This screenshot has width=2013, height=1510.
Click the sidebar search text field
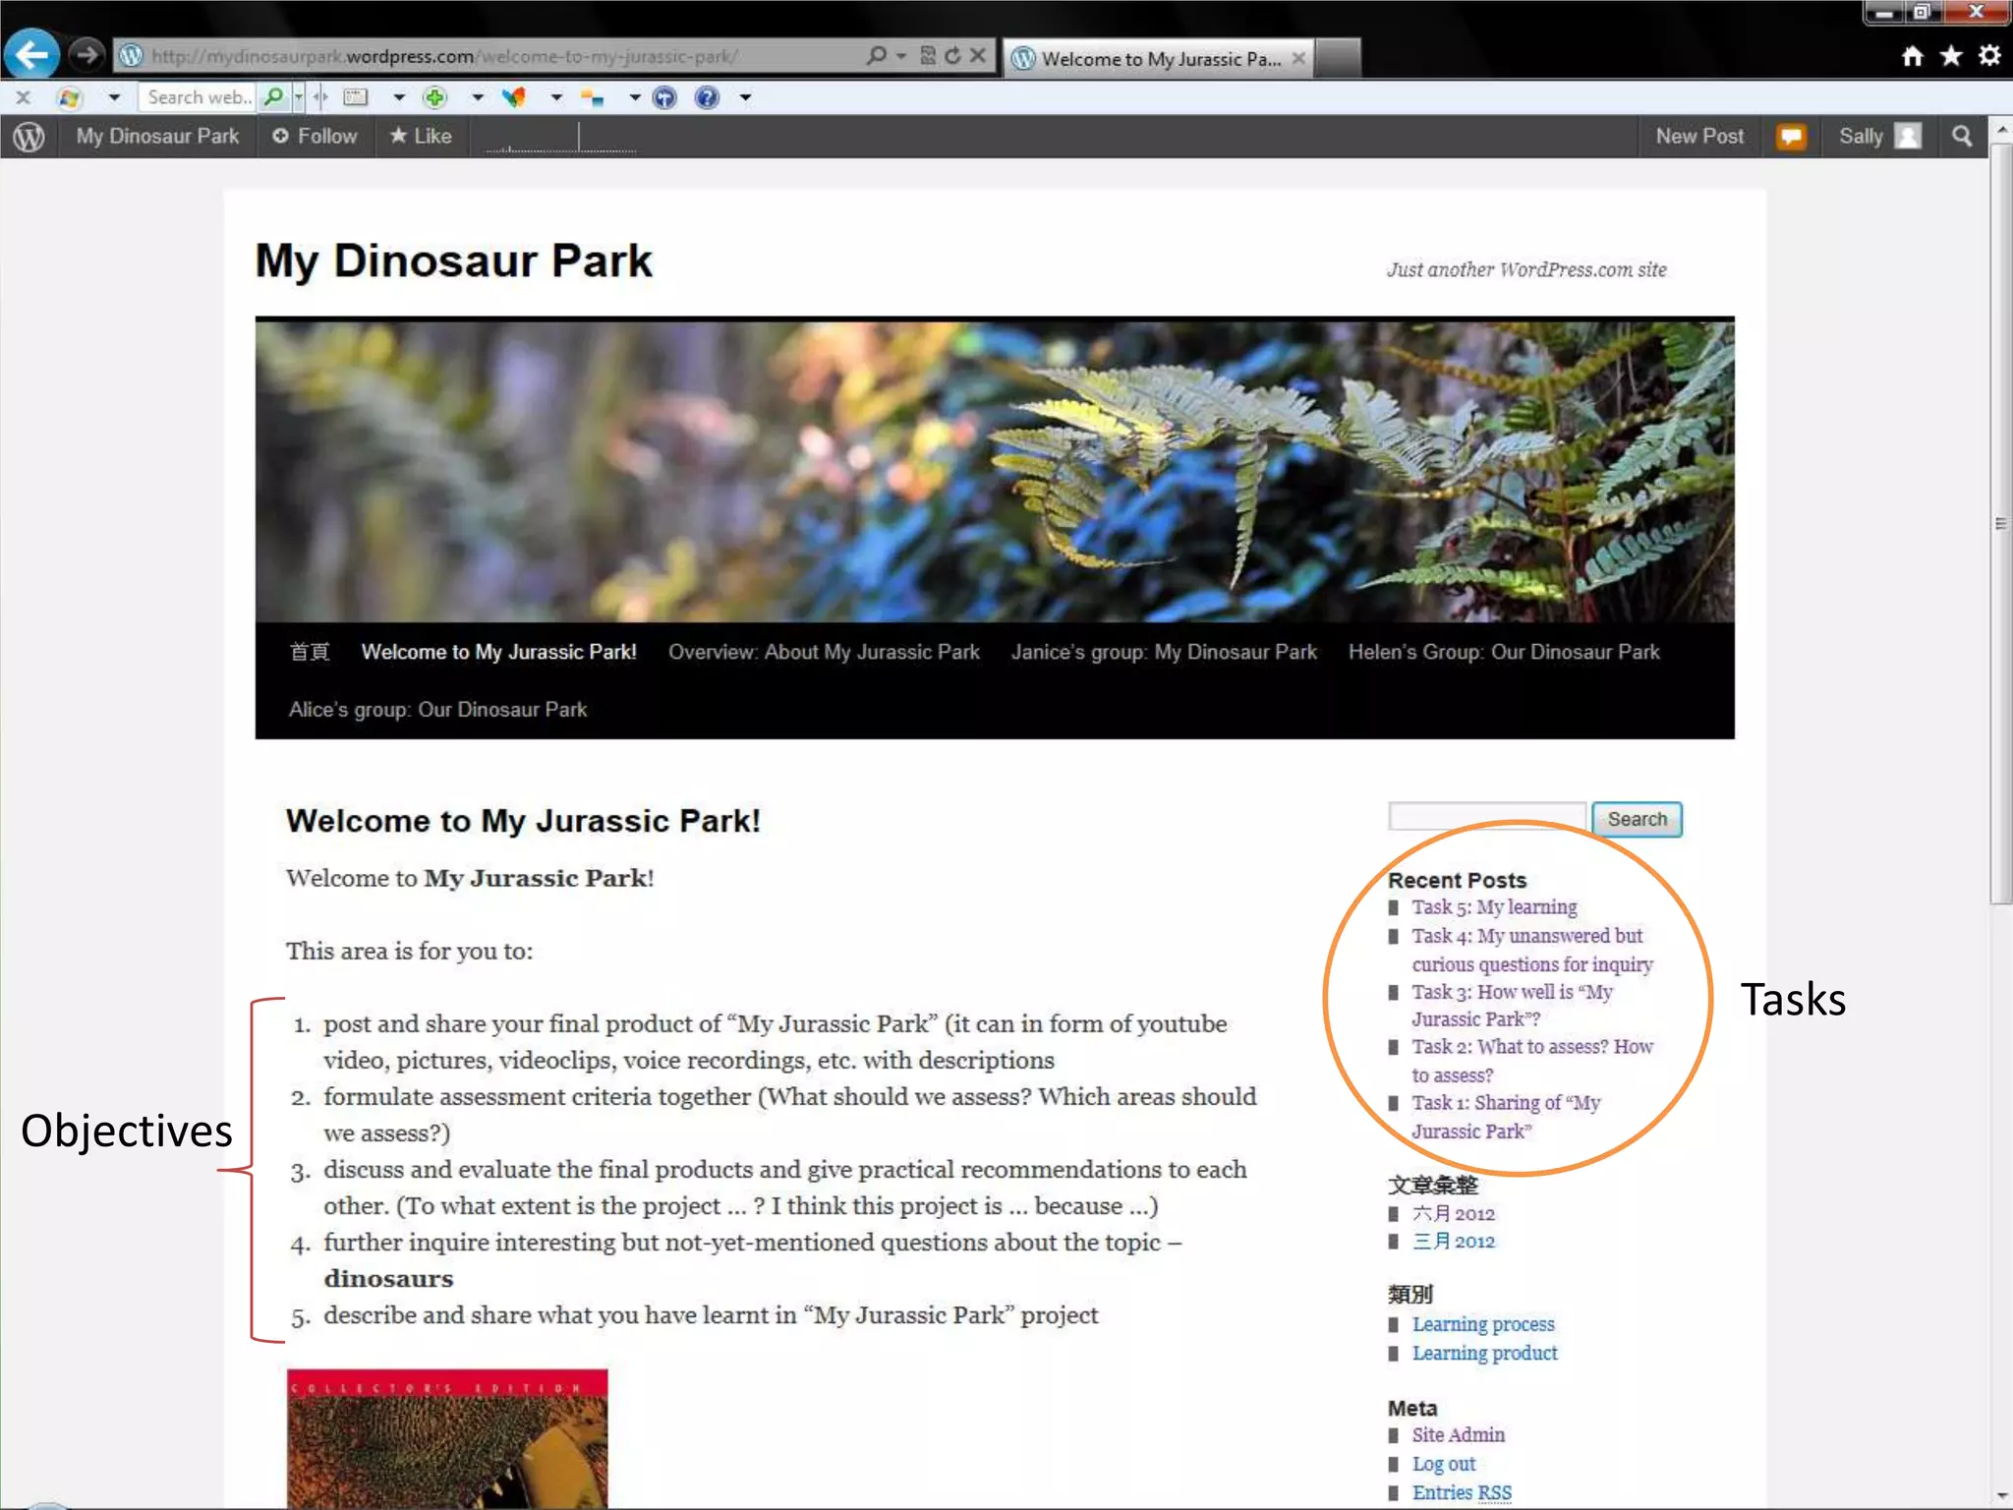pos(1486,818)
